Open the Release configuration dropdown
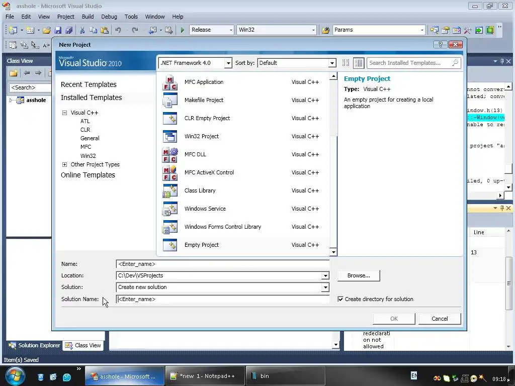 click(x=230, y=30)
